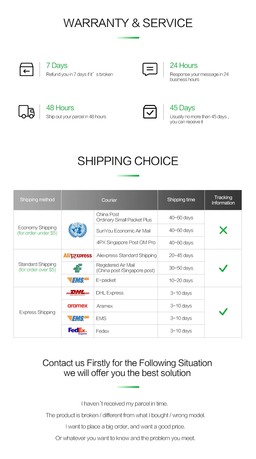The height and width of the screenshot is (459, 256).
Task: Click the green bar under SHIPPING CHOICE
Action: (x=128, y=176)
